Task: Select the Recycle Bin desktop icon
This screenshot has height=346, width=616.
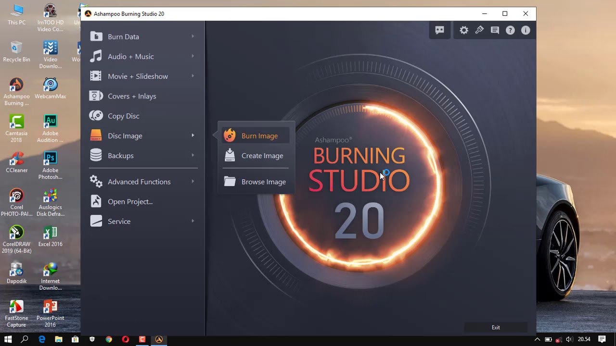Action: (x=16, y=51)
